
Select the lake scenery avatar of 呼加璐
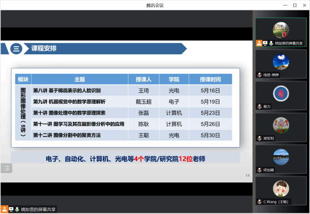pyautogui.click(x=281, y=157)
